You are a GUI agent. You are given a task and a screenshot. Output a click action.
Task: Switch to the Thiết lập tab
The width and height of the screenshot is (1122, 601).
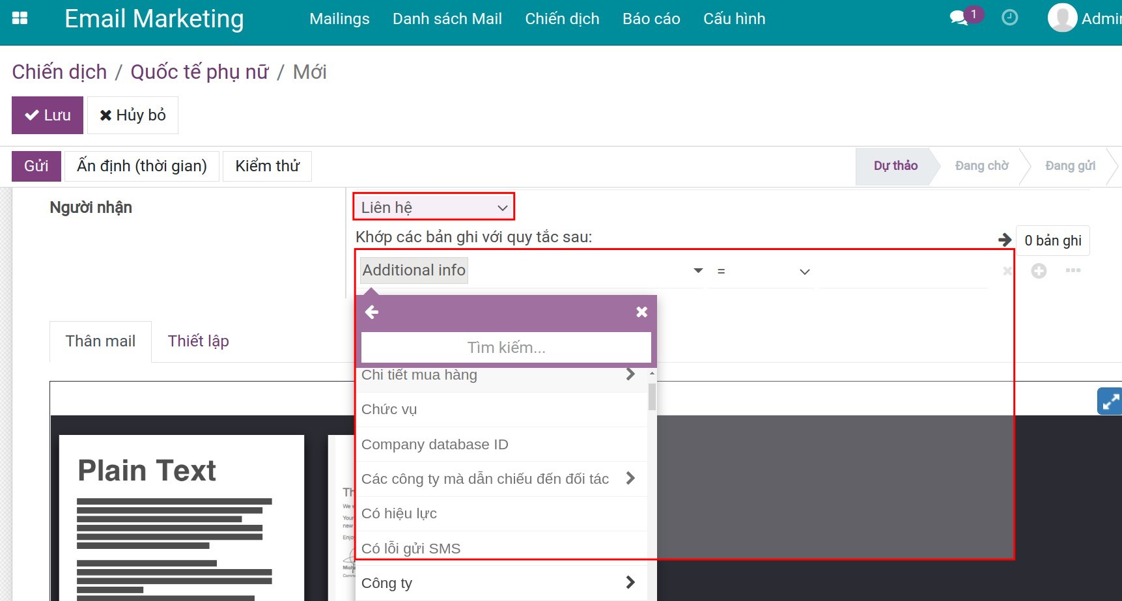click(198, 341)
